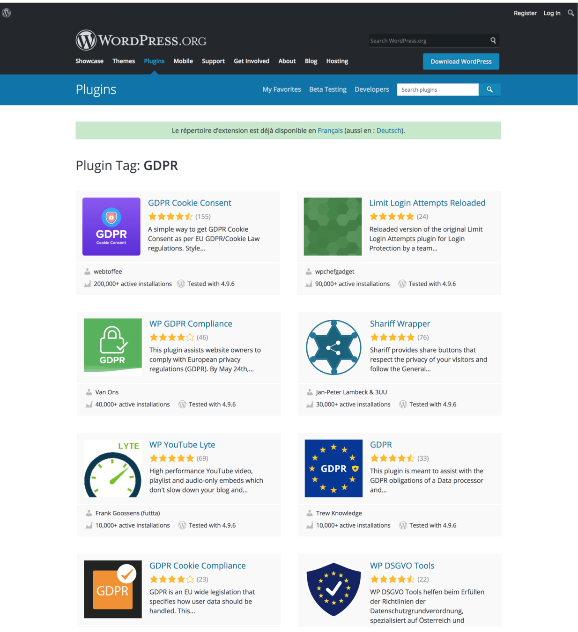This screenshot has width=578, height=632.
Task: Click the author person icon beside webtoffee
Action: 88,272
